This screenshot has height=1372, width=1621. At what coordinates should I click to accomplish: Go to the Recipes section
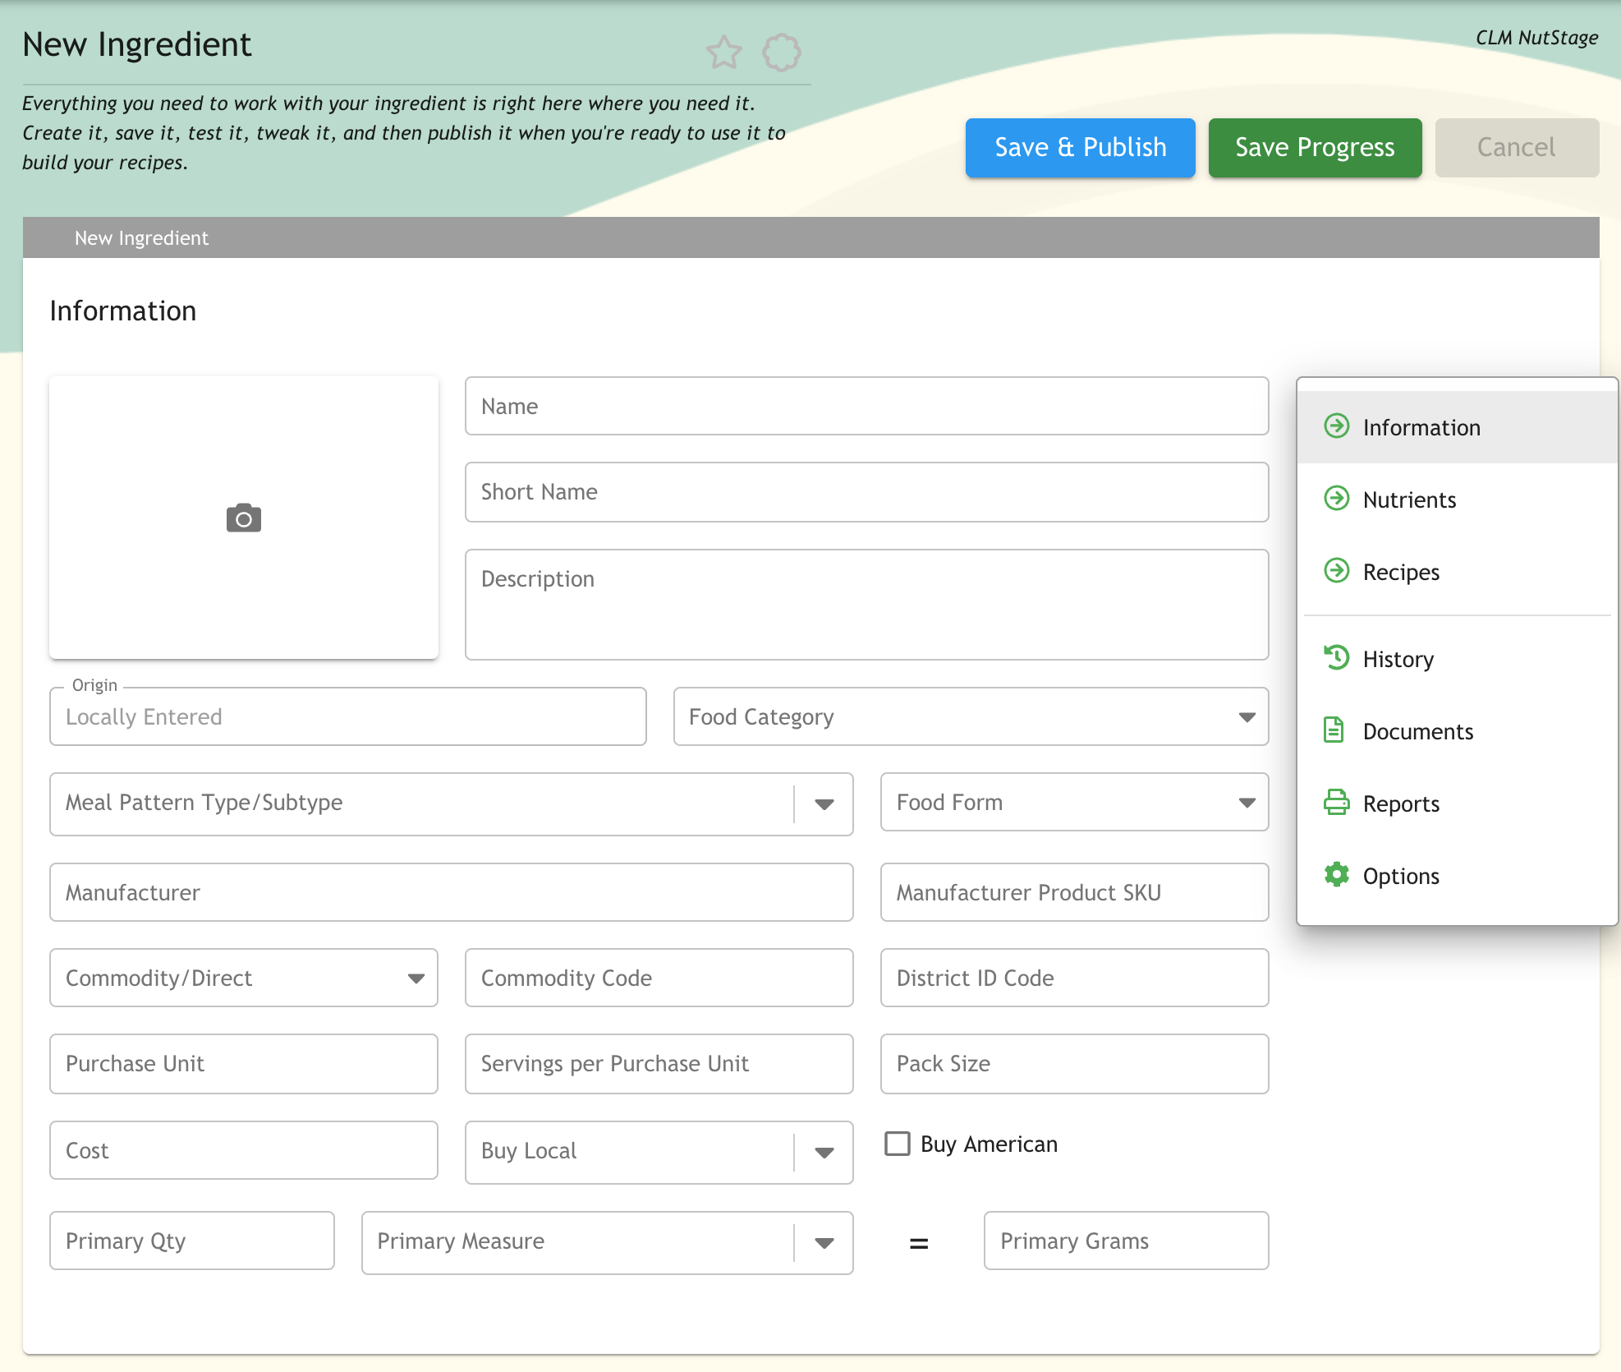(x=1400, y=572)
